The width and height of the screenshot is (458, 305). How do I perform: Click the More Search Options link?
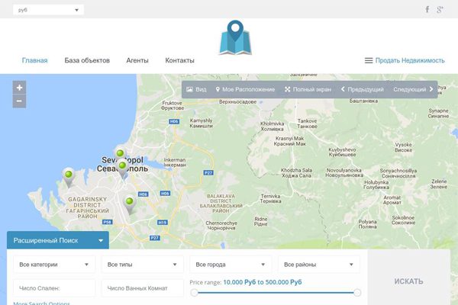coord(41,303)
